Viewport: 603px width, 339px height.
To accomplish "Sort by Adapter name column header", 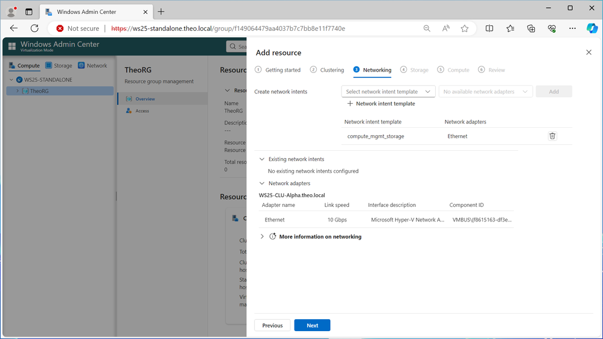I will [x=278, y=205].
